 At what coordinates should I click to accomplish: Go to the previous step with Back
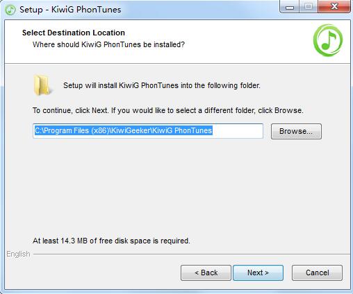(206, 273)
